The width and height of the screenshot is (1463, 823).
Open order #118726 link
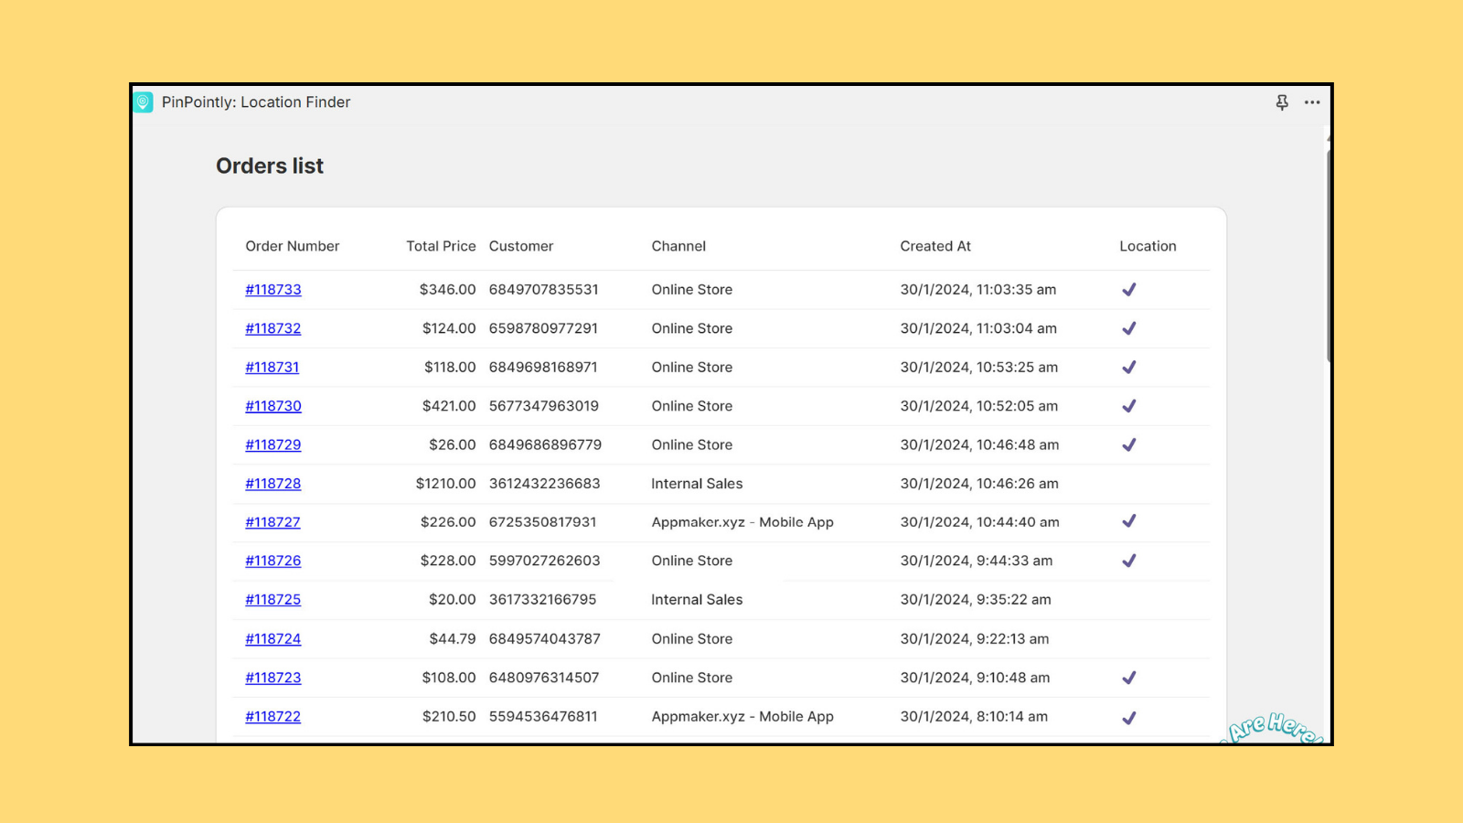click(x=273, y=561)
